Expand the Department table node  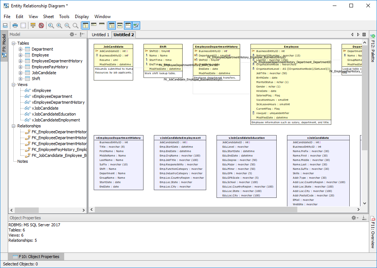(21, 49)
